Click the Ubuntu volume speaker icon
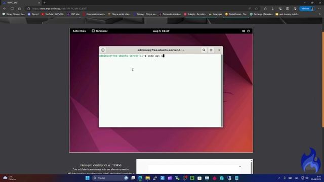The height and width of the screenshot is (182, 324). tap(244, 31)
